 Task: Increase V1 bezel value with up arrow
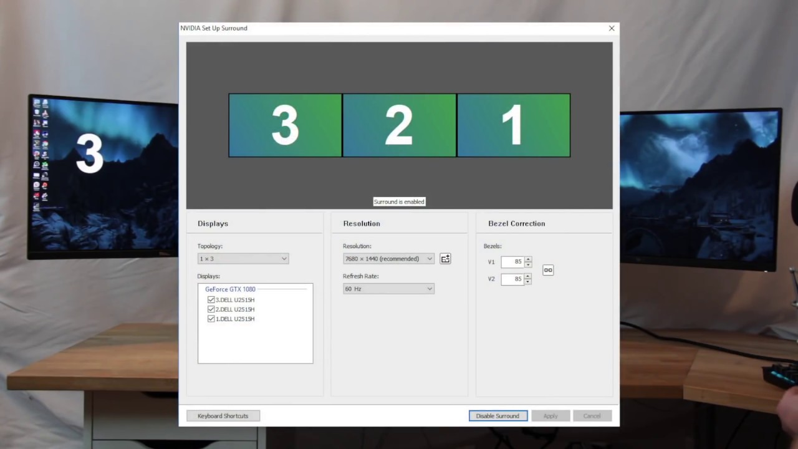pos(528,259)
